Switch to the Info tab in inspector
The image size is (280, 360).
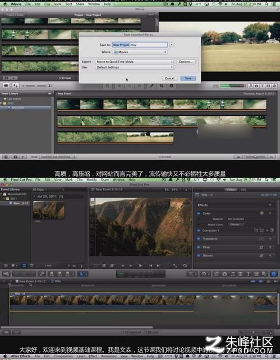(243, 190)
